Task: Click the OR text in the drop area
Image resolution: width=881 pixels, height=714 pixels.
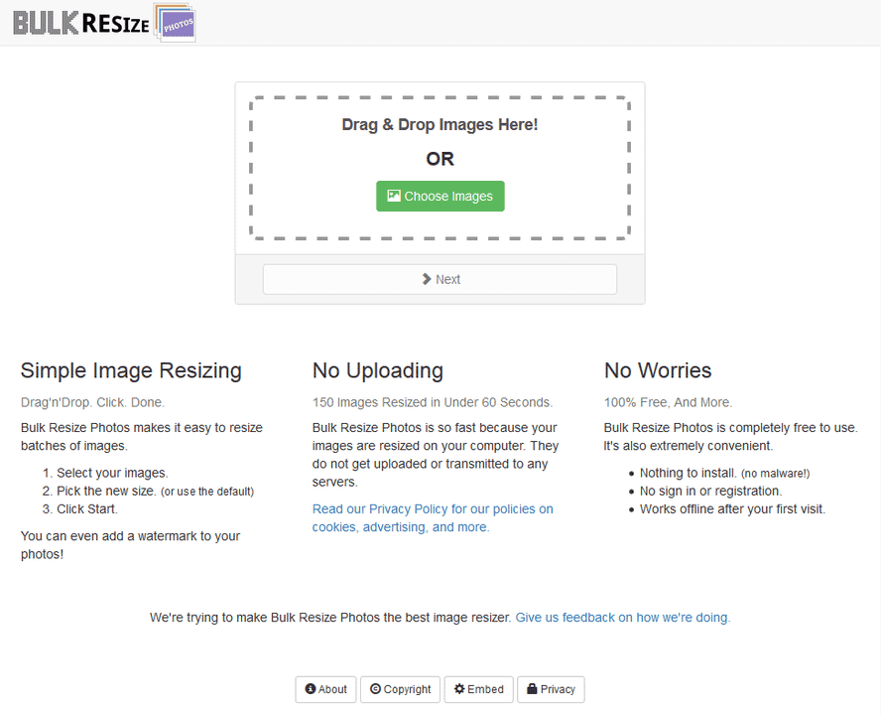Action: click(440, 158)
